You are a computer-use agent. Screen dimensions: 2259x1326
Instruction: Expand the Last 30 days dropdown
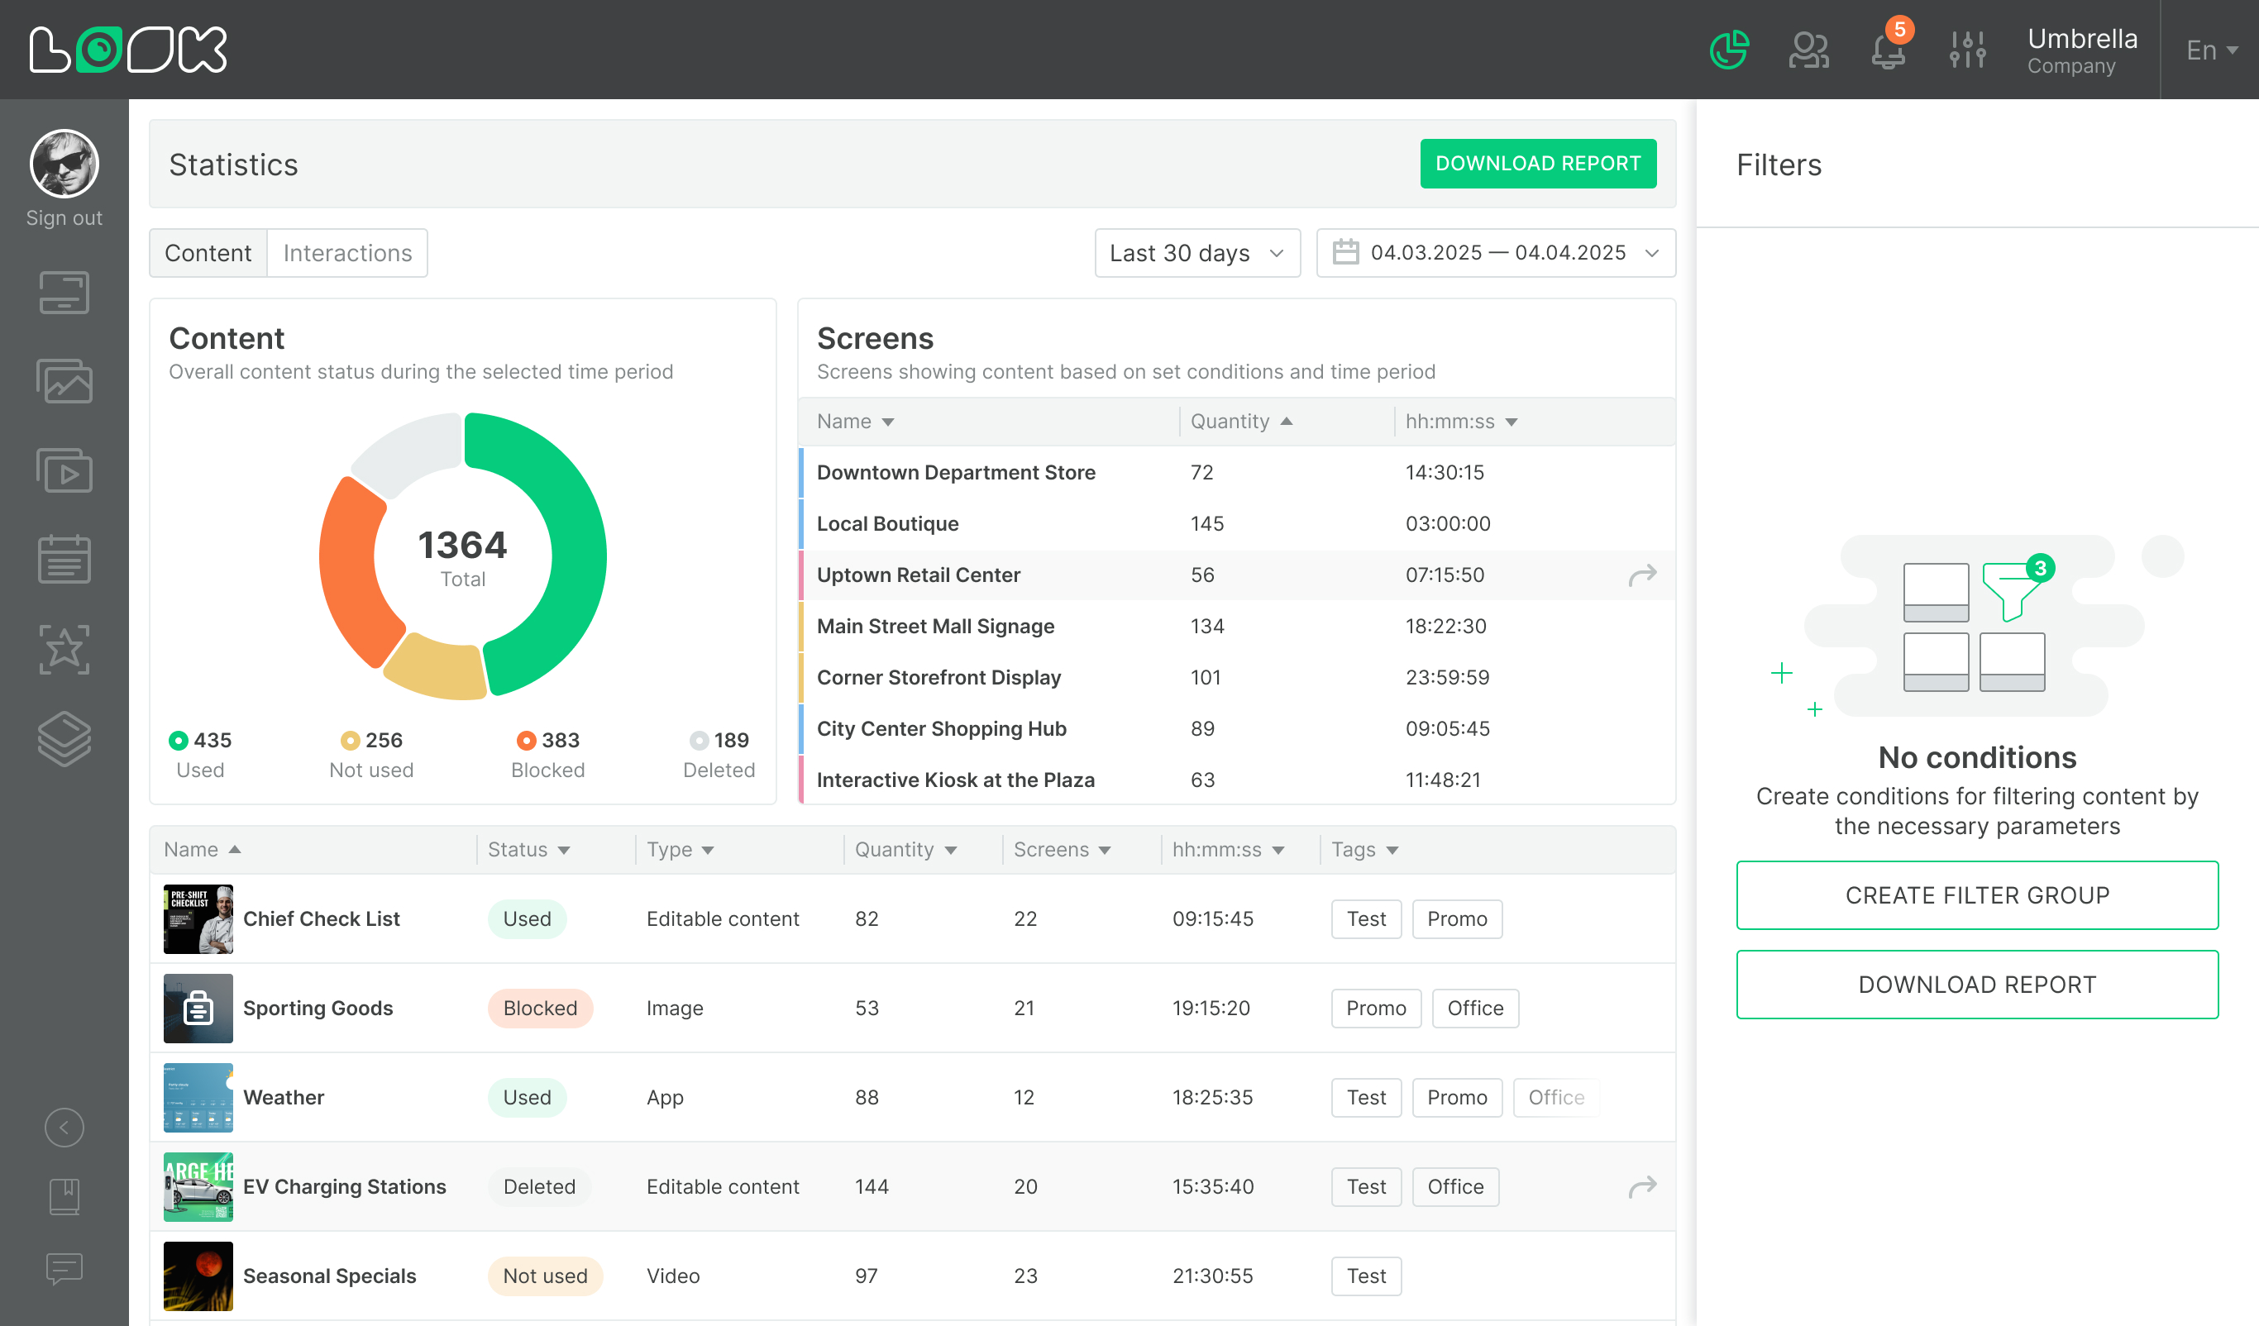coord(1196,254)
